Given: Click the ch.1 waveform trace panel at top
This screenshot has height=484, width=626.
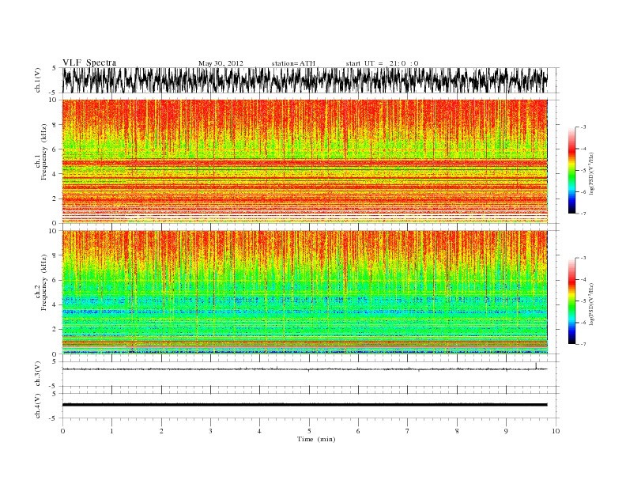Looking at the screenshot, I should [x=311, y=80].
